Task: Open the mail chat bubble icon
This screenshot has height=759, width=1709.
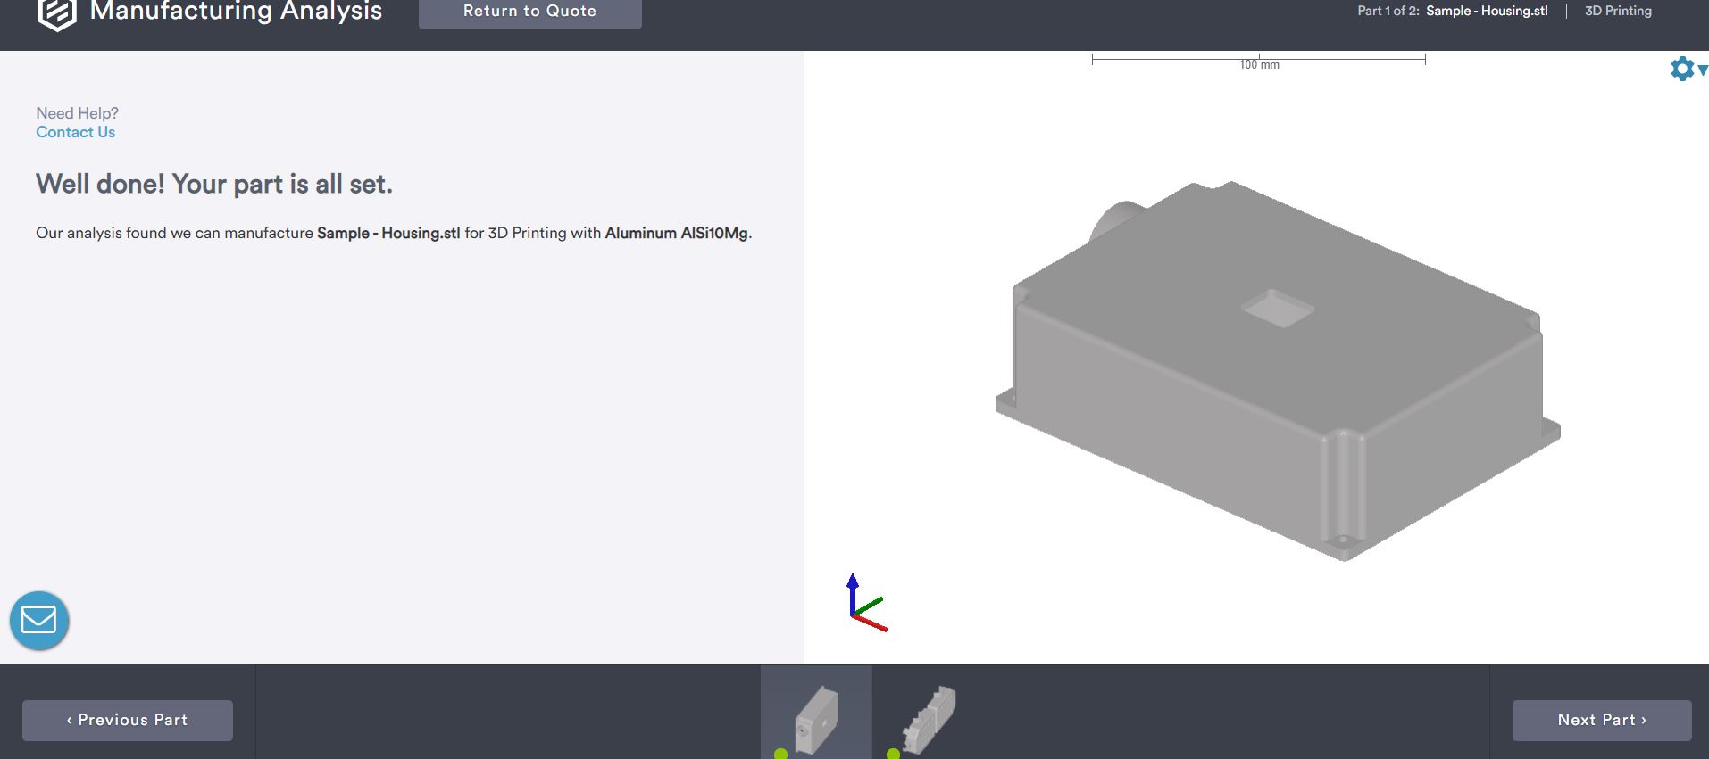Action: (39, 620)
